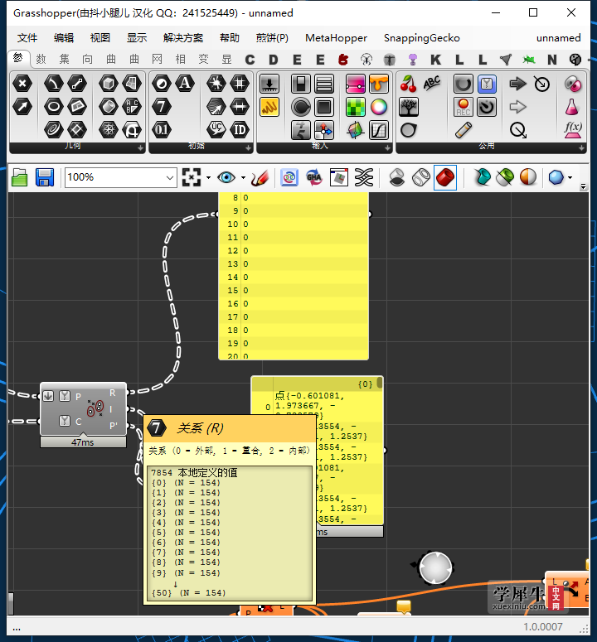
Task: Open the 解决方案 menu
Action: 183,38
